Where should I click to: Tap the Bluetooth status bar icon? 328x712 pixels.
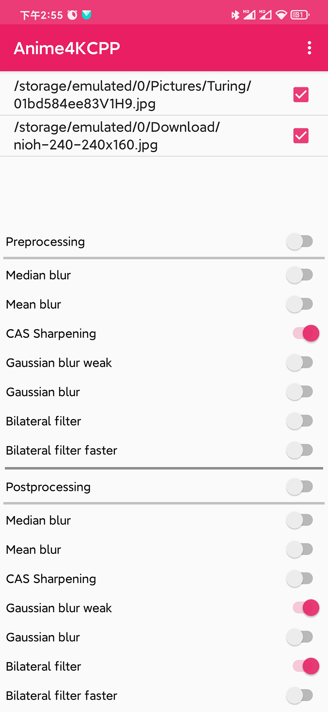pos(235,15)
